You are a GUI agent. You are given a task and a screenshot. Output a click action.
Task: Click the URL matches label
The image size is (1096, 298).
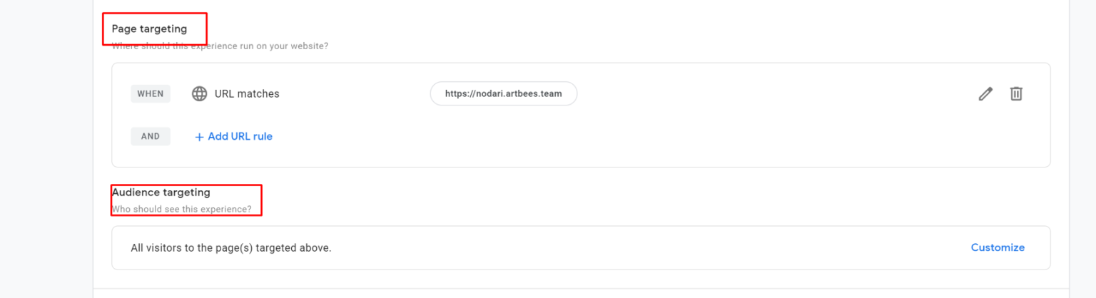click(x=247, y=93)
